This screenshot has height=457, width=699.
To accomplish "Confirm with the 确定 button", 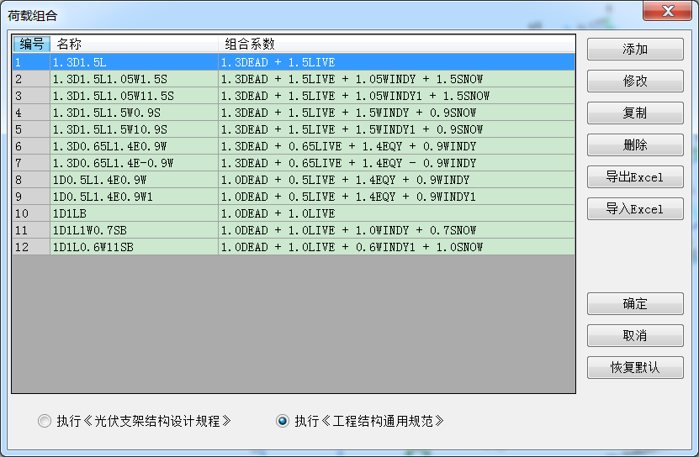I will tap(634, 304).
